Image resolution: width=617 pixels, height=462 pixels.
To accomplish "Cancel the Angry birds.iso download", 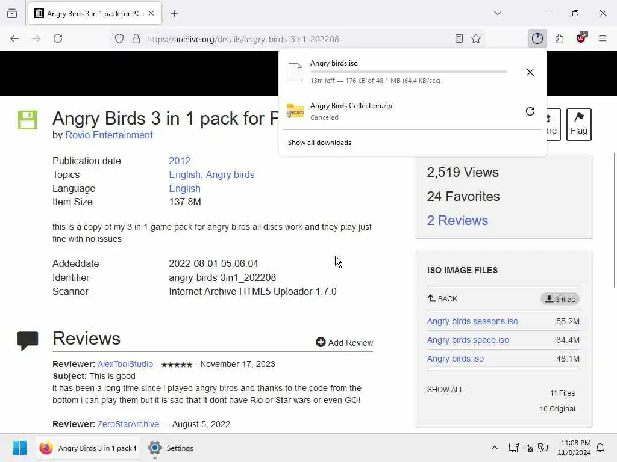I will click(x=530, y=72).
